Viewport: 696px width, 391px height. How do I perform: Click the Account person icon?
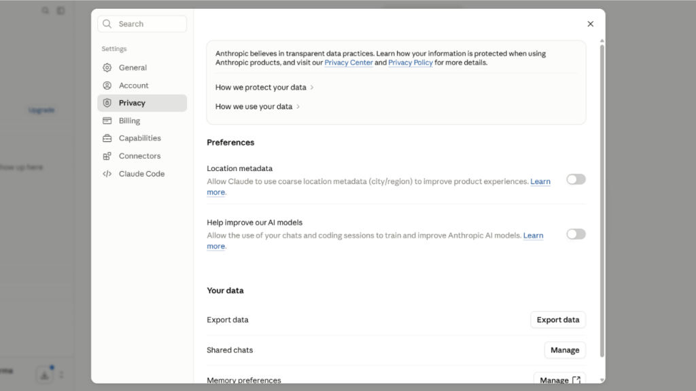pyautogui.click(x=107, y=85)
